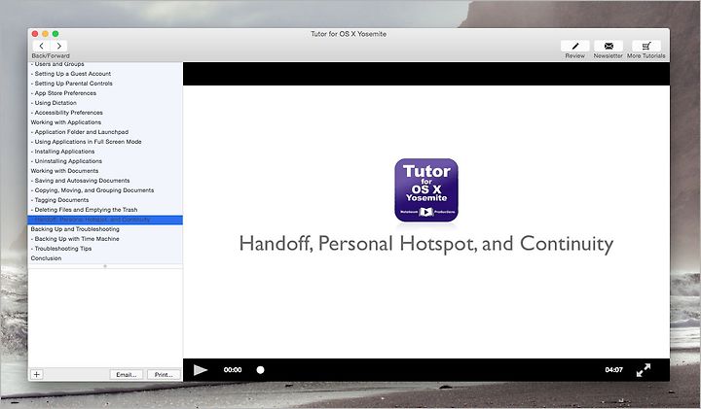Viewport: 701px width, 409px height.
Task: Open Tagging Documents lesson
Action: [x=105, y=200]
